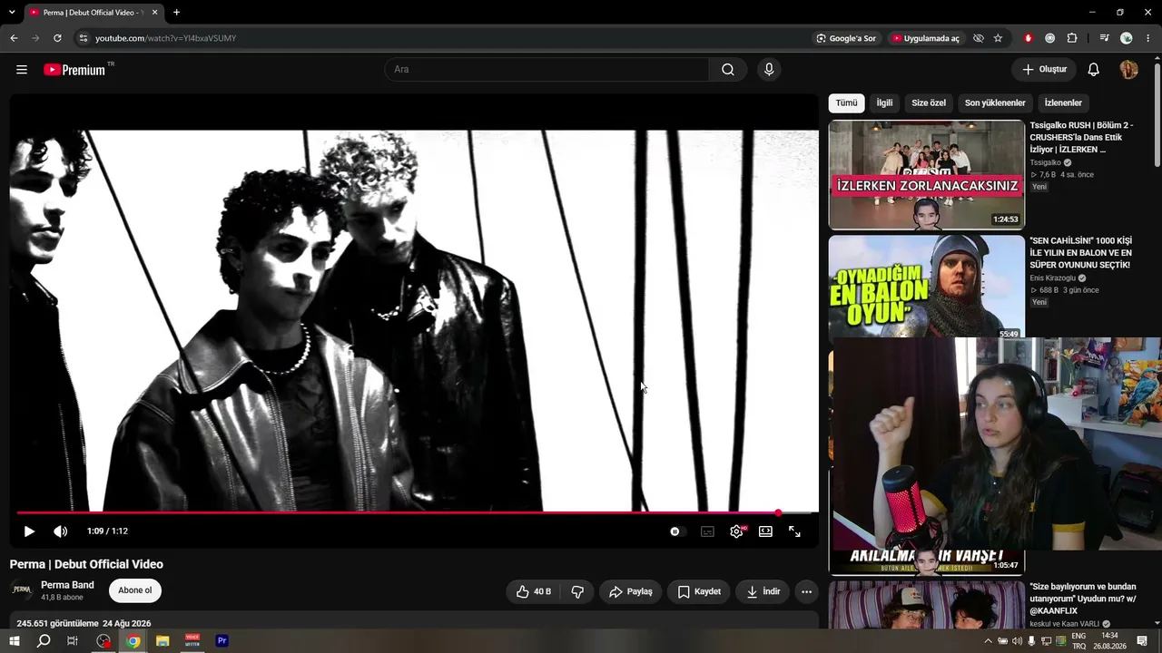Open the Perma Band channel avatar

pos(22,590)
